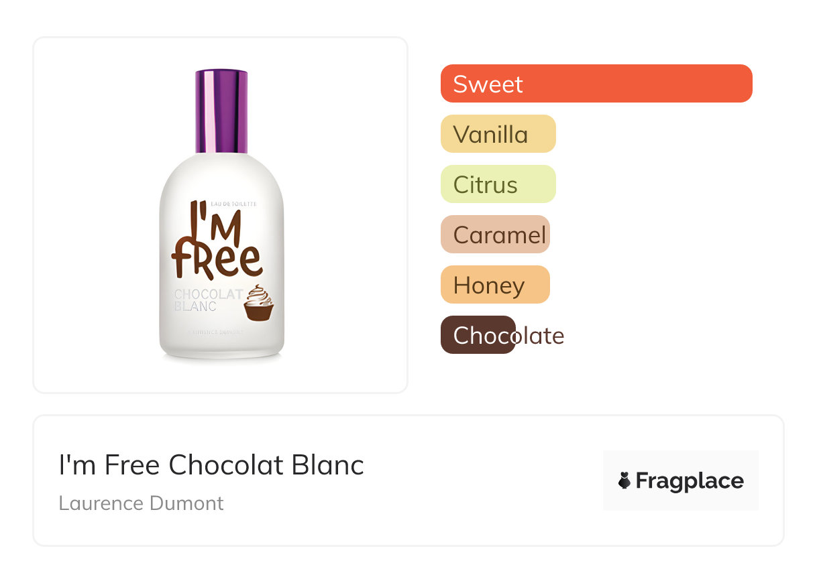The width and height of the screenshot is (817, 579).
Task: Click the Honey accord bar
Action: 495,285
